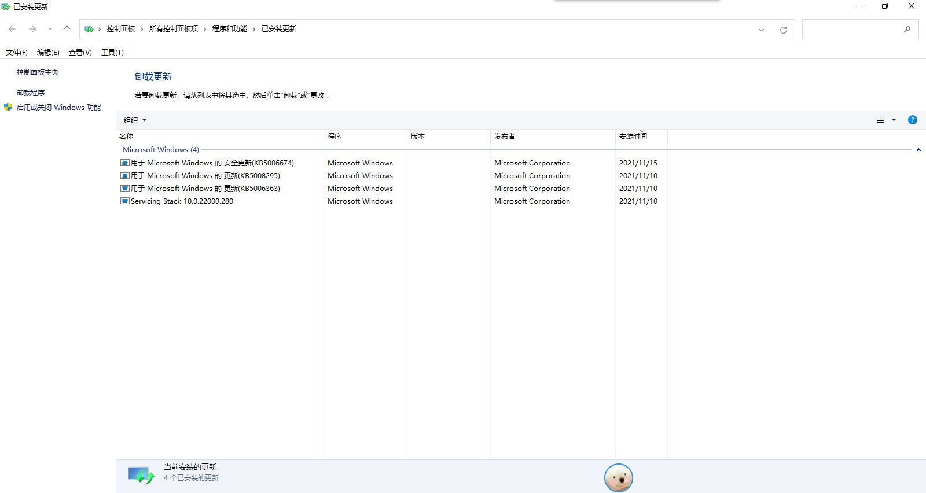Click icon of KB5008295 update

124,176
